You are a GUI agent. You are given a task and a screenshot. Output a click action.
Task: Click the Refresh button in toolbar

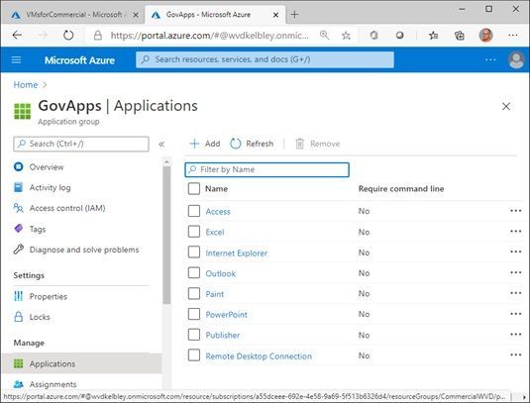[252, 144]
